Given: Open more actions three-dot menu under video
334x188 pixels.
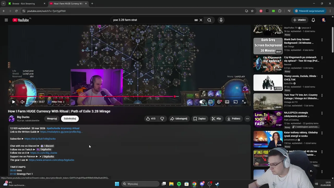Looking at the screenshot, I should click(x=247, y=119).
